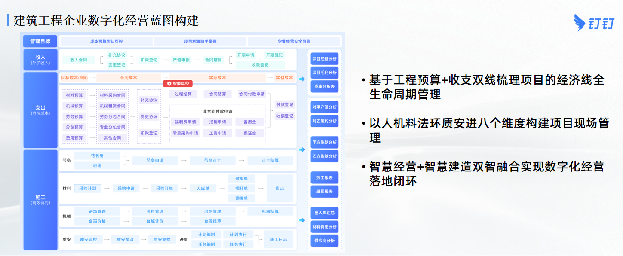
Task: Click the 机械租赁合同 box
Action: pyautogui.click(x=112, y=106)
